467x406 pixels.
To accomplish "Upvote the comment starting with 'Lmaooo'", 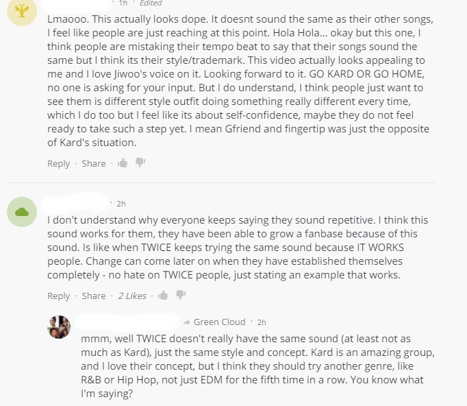I will (x=123, y=163).
